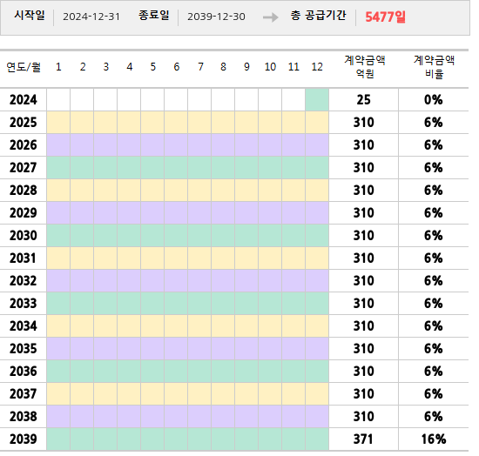Select the 2033 year row label
Viewport: 479px width, 456px height.
click(x=24, y=304)
